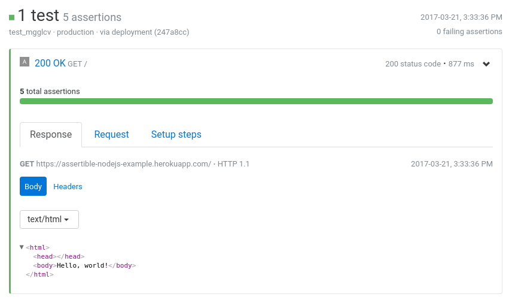
Task: Collapse the result using the chevron arrow
Action: [x=486, y=64]
